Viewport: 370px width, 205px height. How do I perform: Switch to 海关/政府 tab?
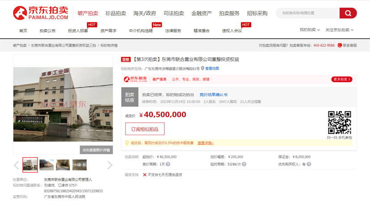(145, 13)
